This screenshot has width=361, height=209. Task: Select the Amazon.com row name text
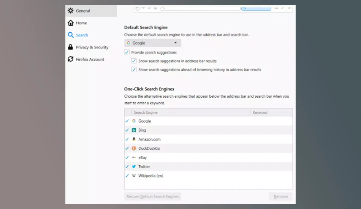point(149,139)
